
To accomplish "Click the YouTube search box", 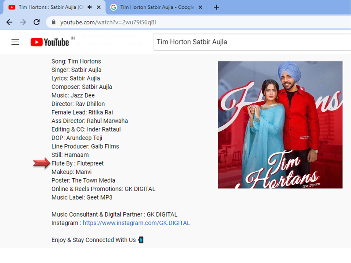I will tap(252, 42).
